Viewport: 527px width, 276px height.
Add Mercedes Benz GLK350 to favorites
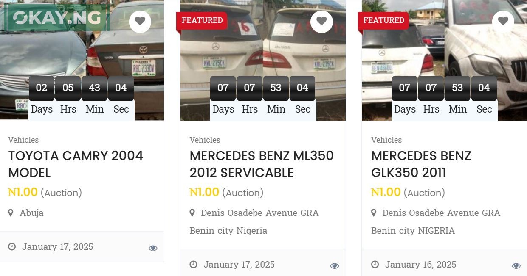tap(503, 21)
